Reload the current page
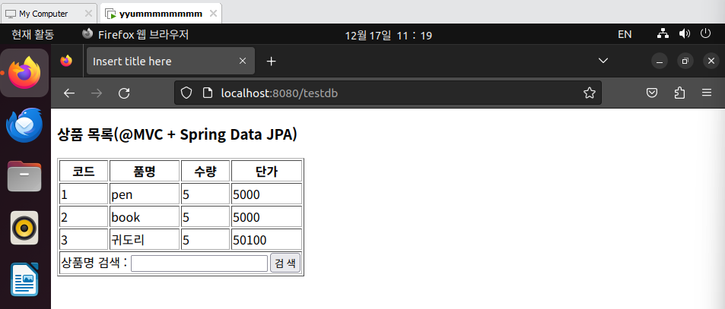 click(123, 93)
